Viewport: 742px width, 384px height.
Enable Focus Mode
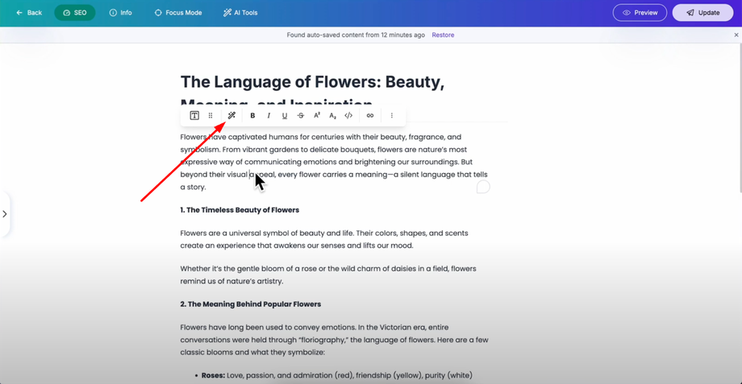178,13
